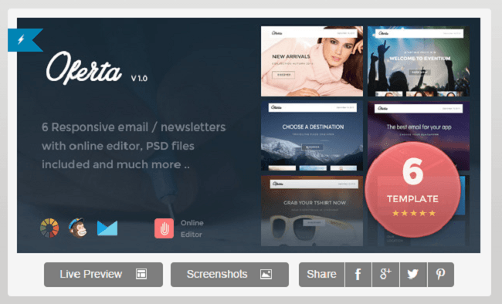This screenshot has width=502, height=304.
Task: Open the Welcome to Eventium thumbnail
Action: (419, 61)
